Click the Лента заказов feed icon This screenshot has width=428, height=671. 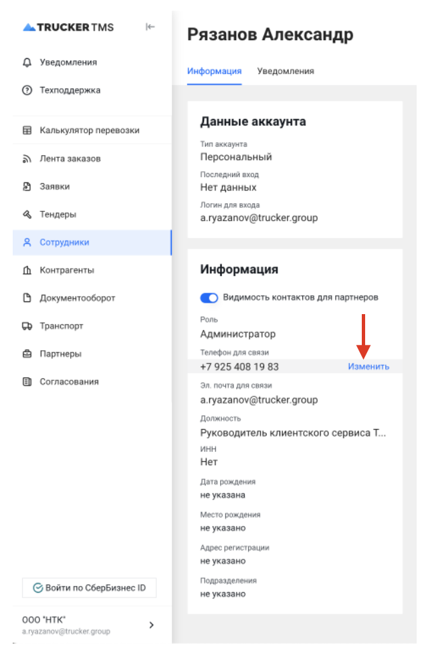click(27, 159)
